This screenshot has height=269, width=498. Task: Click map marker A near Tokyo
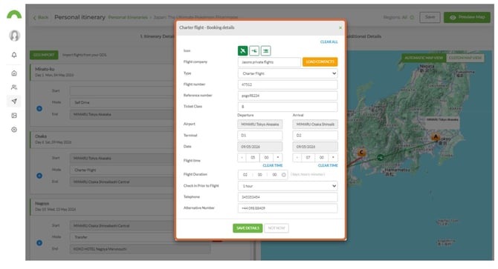436,137
